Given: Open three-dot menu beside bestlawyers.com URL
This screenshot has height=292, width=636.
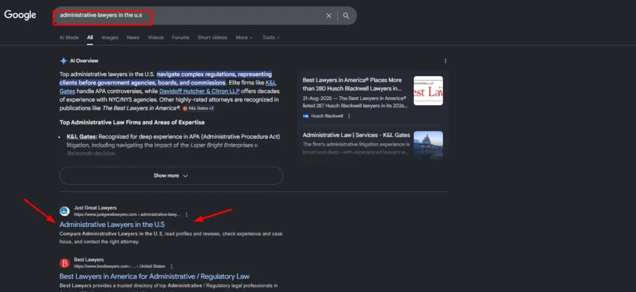Looking at the screenshot, I should (171, 267).
